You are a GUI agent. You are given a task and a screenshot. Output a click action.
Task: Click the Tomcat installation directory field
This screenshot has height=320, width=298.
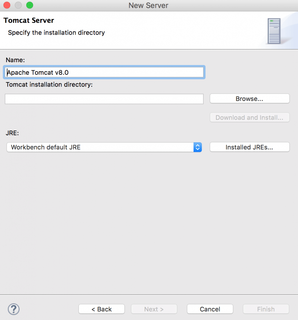click(104, 99)
